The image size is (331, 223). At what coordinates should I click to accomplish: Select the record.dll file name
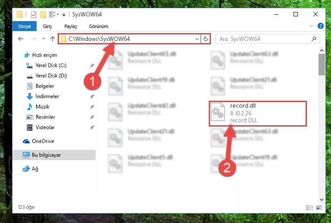[x=243, y=105]
